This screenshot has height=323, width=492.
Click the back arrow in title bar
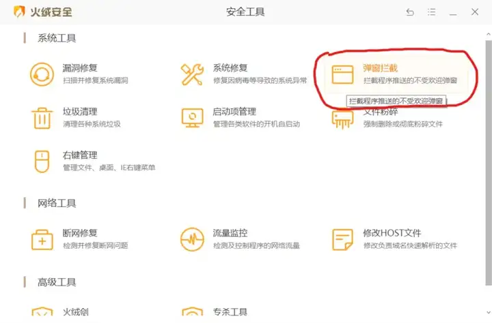pyautogui.click(x=410, y=12)
